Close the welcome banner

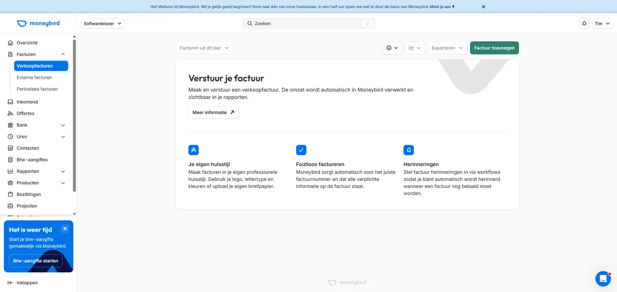pyautogui.click(x=484, y=7)
